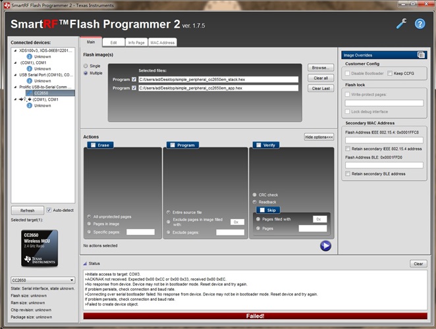This screenshot has height=329, width=436.
Task: Check Retain secondary BLE address
Action: [x=348, y=174]
